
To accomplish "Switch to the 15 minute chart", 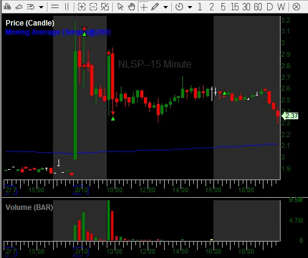I will pos(235,7).
